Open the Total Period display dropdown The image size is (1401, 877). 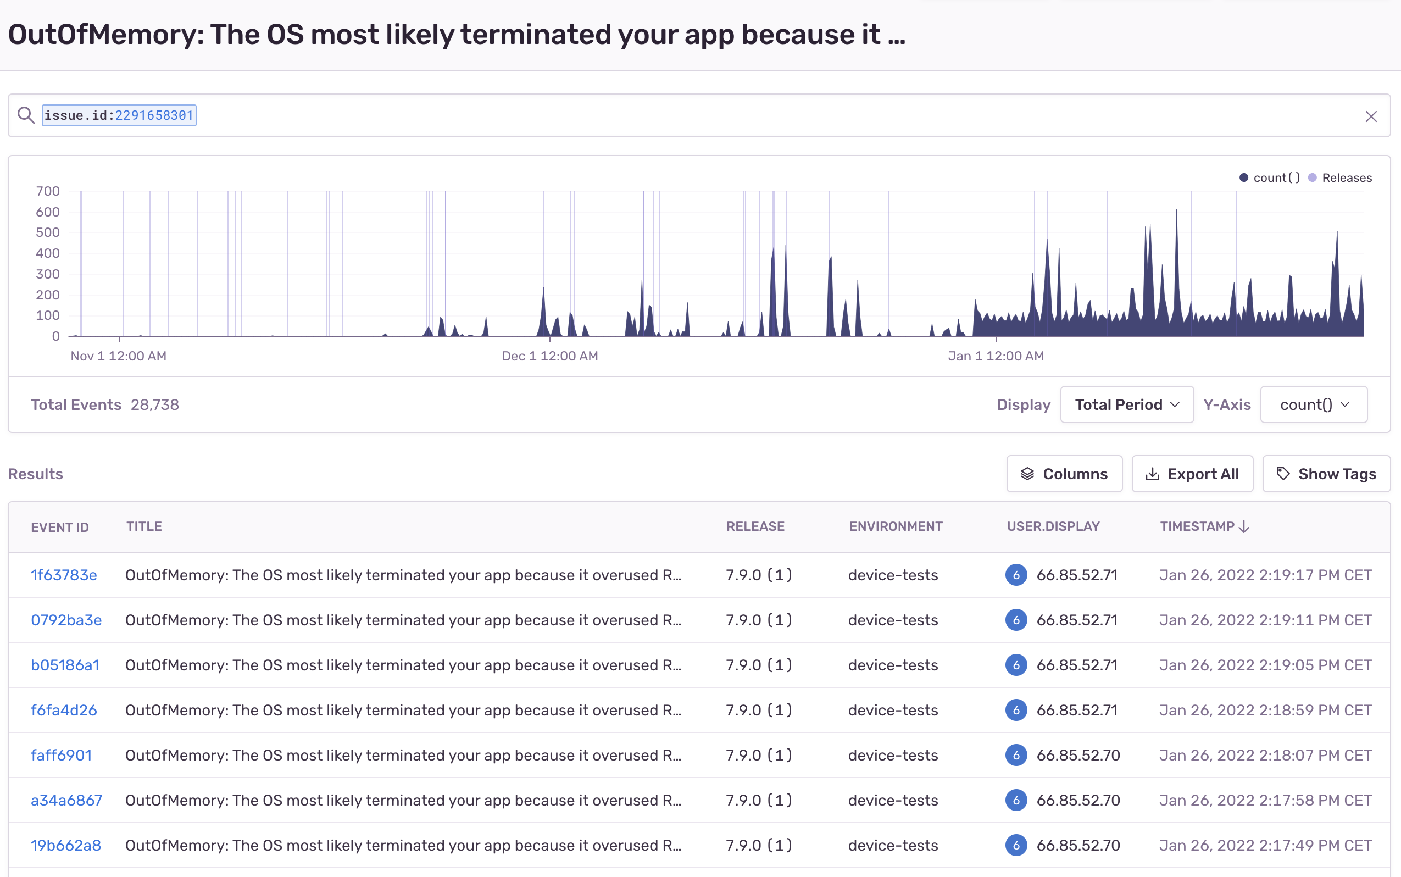click(1126, 404)
